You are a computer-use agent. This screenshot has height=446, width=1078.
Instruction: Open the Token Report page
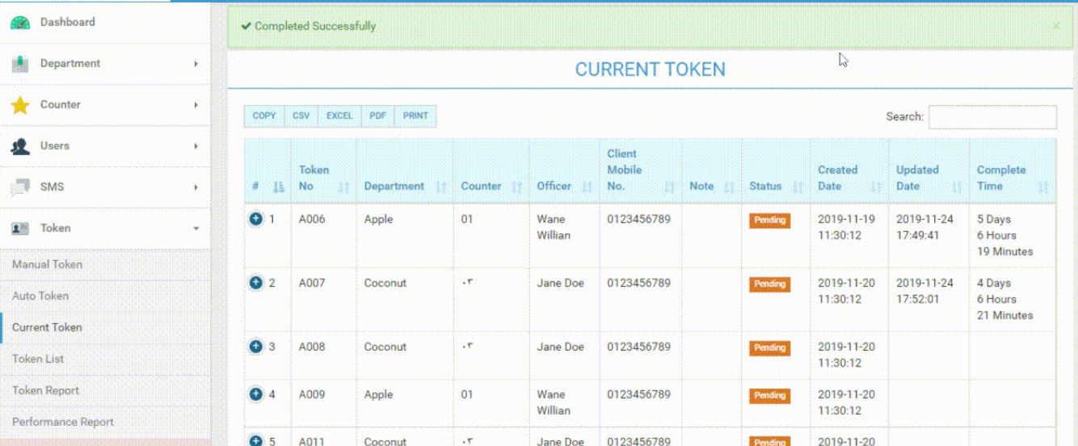tap(45, 390)
